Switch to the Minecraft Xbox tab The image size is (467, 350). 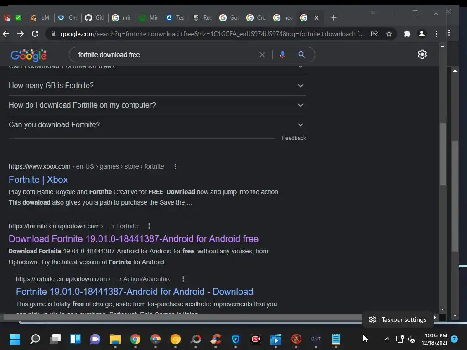[x=149, y=18]
